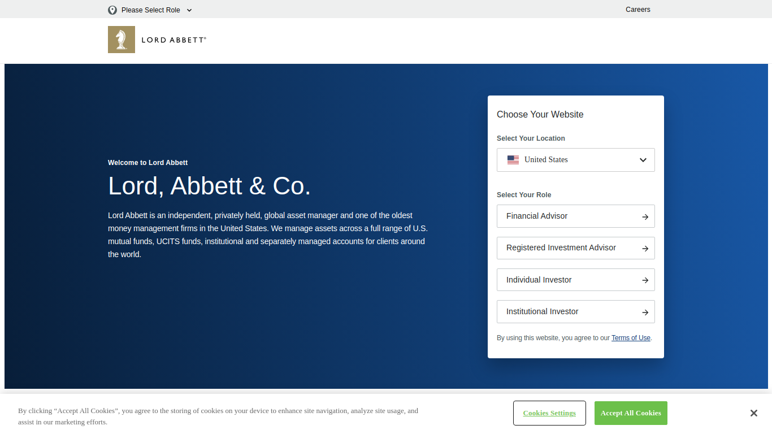Open the Careers link

coord(638,10)
